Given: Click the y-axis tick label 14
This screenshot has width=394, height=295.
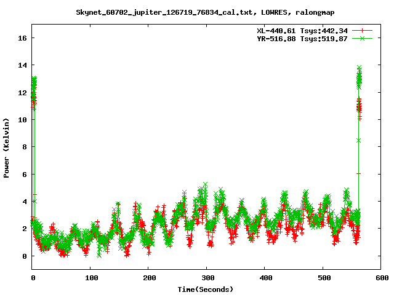Looking at the screenshot, I should [x=22, y=65].
